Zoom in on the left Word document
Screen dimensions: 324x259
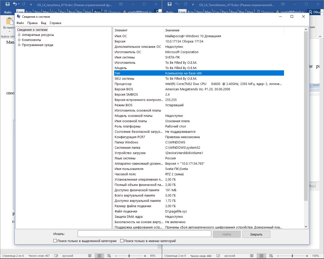(145, 256)
